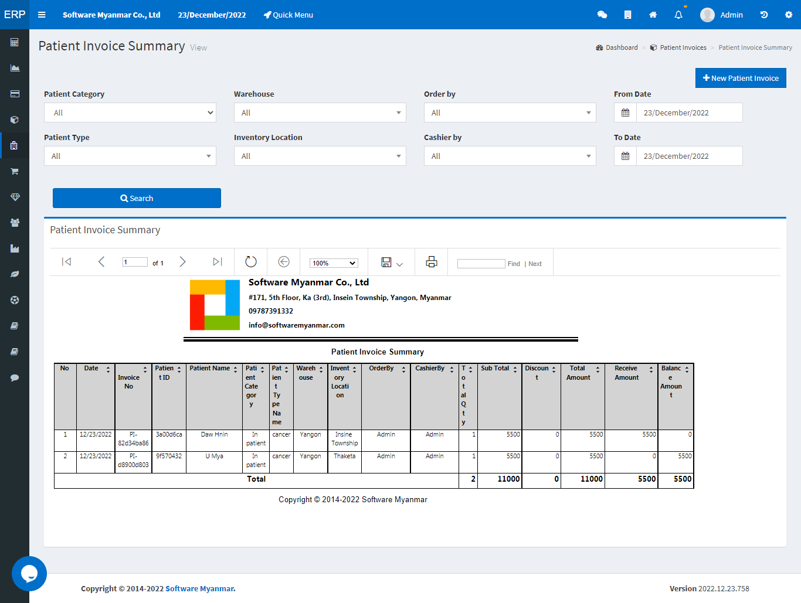Image resolution: width=801 pixels, height=603 pixels.
Task: Go to home via house icon
Action: [653, 15]
